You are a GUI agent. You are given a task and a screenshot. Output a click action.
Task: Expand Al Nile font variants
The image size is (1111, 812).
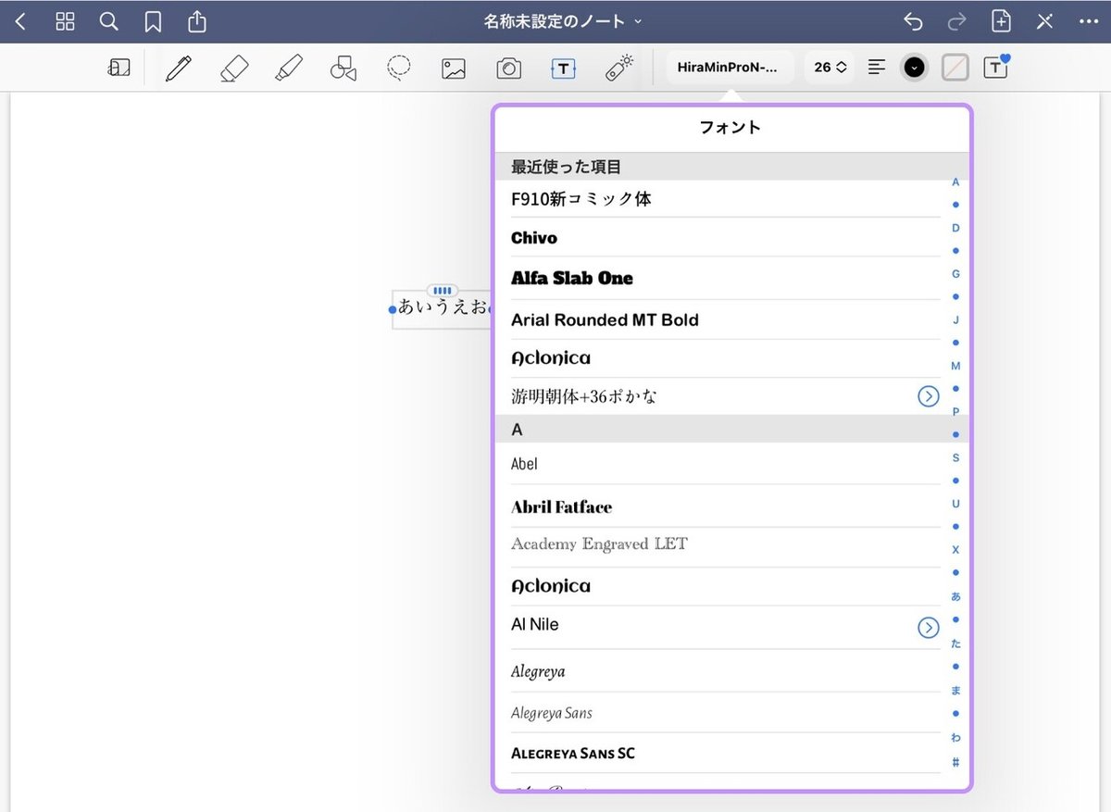pyautogui.click(x=928, y=628)
